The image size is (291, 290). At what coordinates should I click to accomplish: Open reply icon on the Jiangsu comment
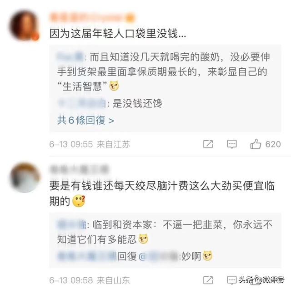click(232, 144)
